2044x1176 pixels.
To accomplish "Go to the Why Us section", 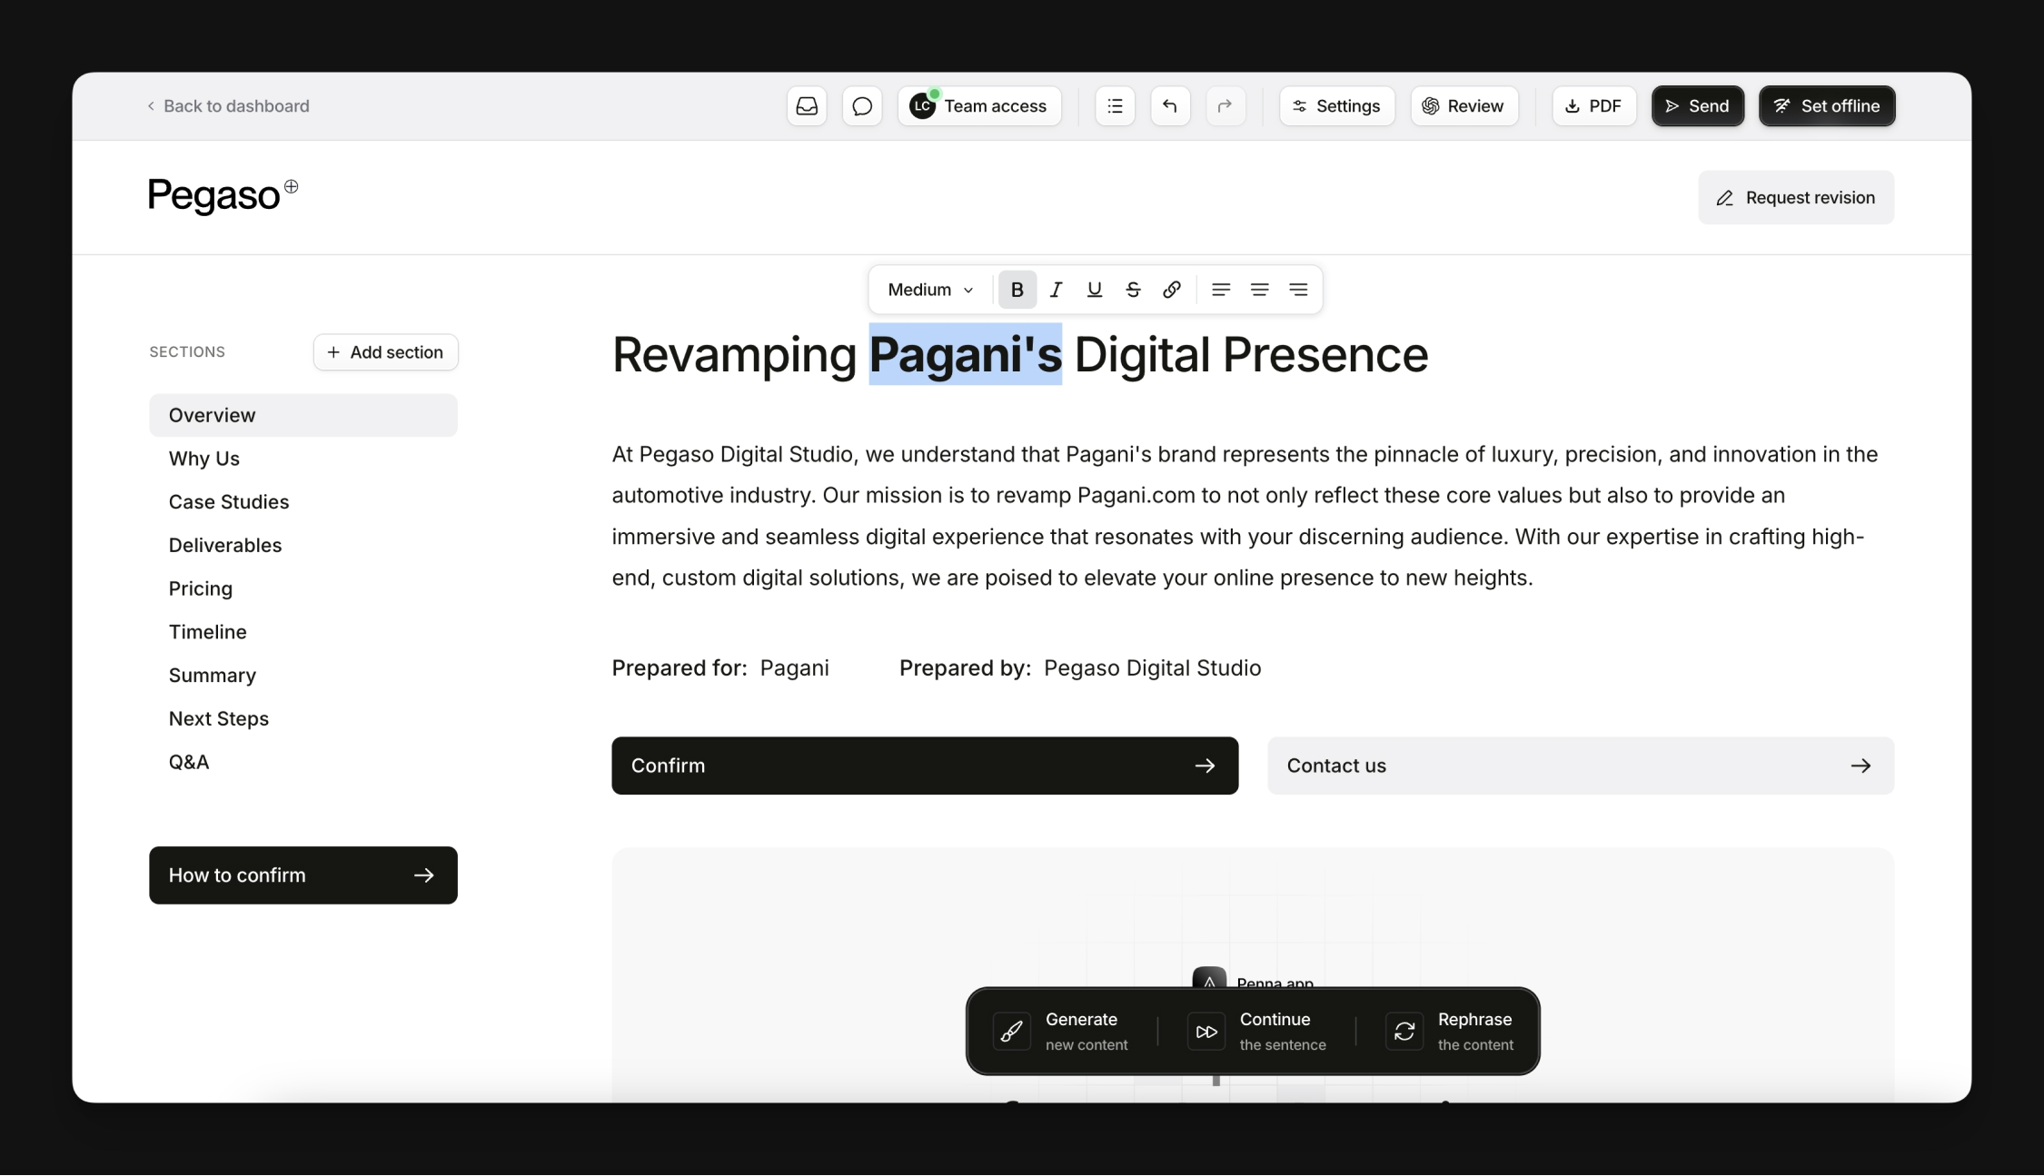I will tap(204, 459).
